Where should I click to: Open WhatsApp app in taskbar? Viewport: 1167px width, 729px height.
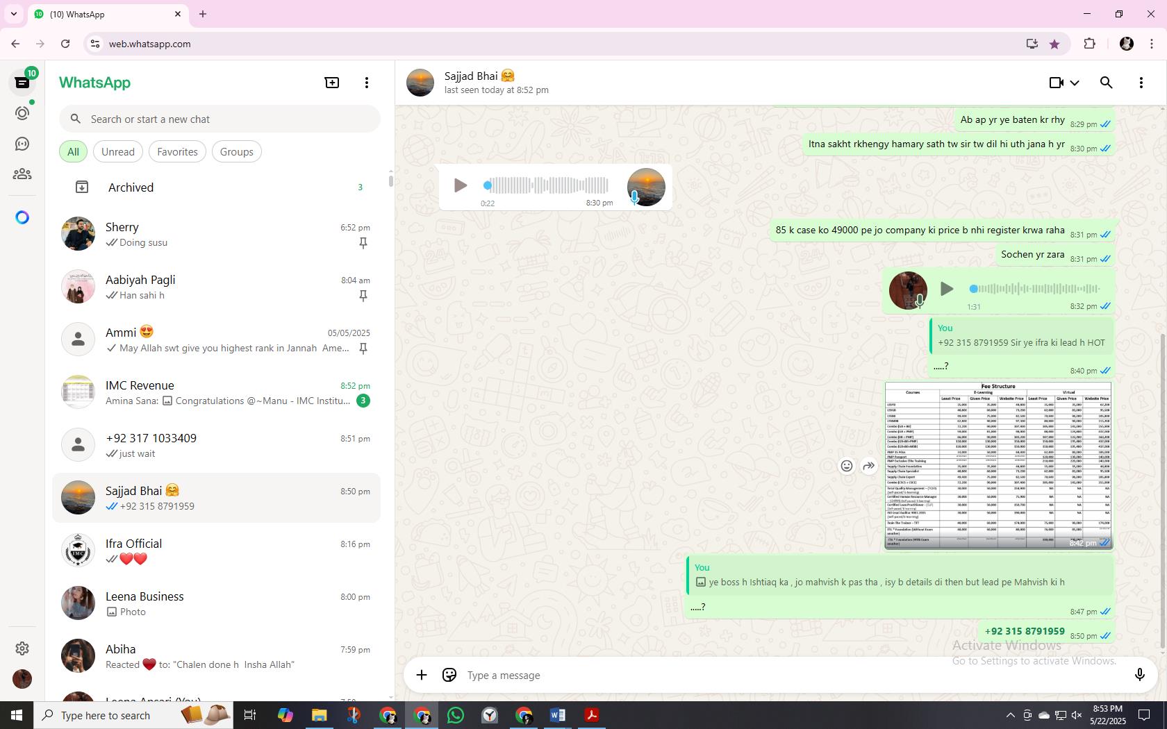click(x=456, y=715)
